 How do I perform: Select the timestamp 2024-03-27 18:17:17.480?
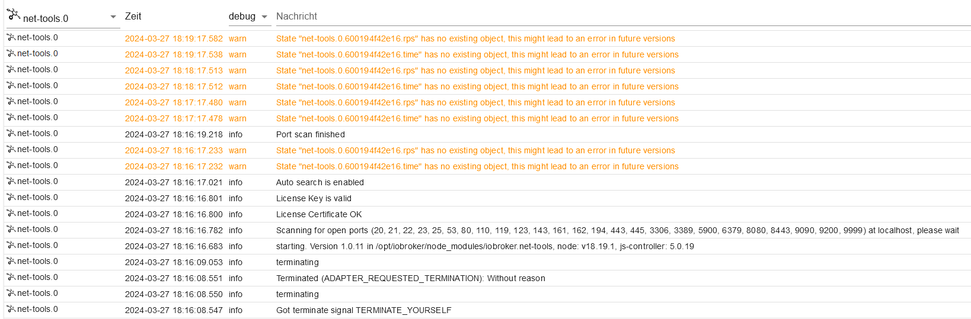point(174,102)
